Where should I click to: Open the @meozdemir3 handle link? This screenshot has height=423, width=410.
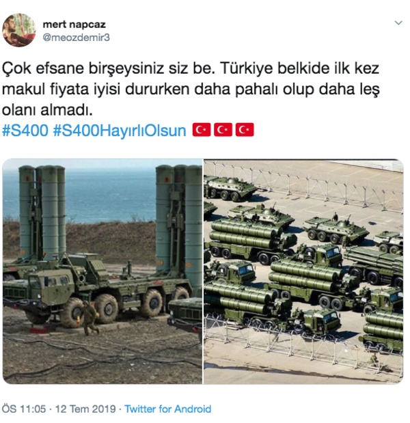click(x=77, y=38)
